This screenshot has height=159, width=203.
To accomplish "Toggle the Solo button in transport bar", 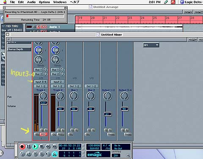I will [41, 154].
